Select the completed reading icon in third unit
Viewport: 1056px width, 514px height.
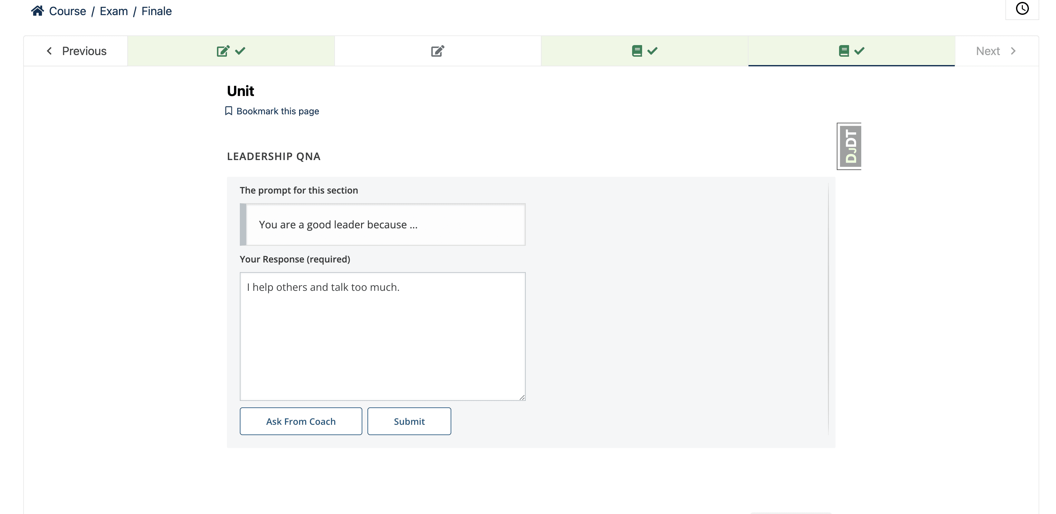tap(637, 50)
